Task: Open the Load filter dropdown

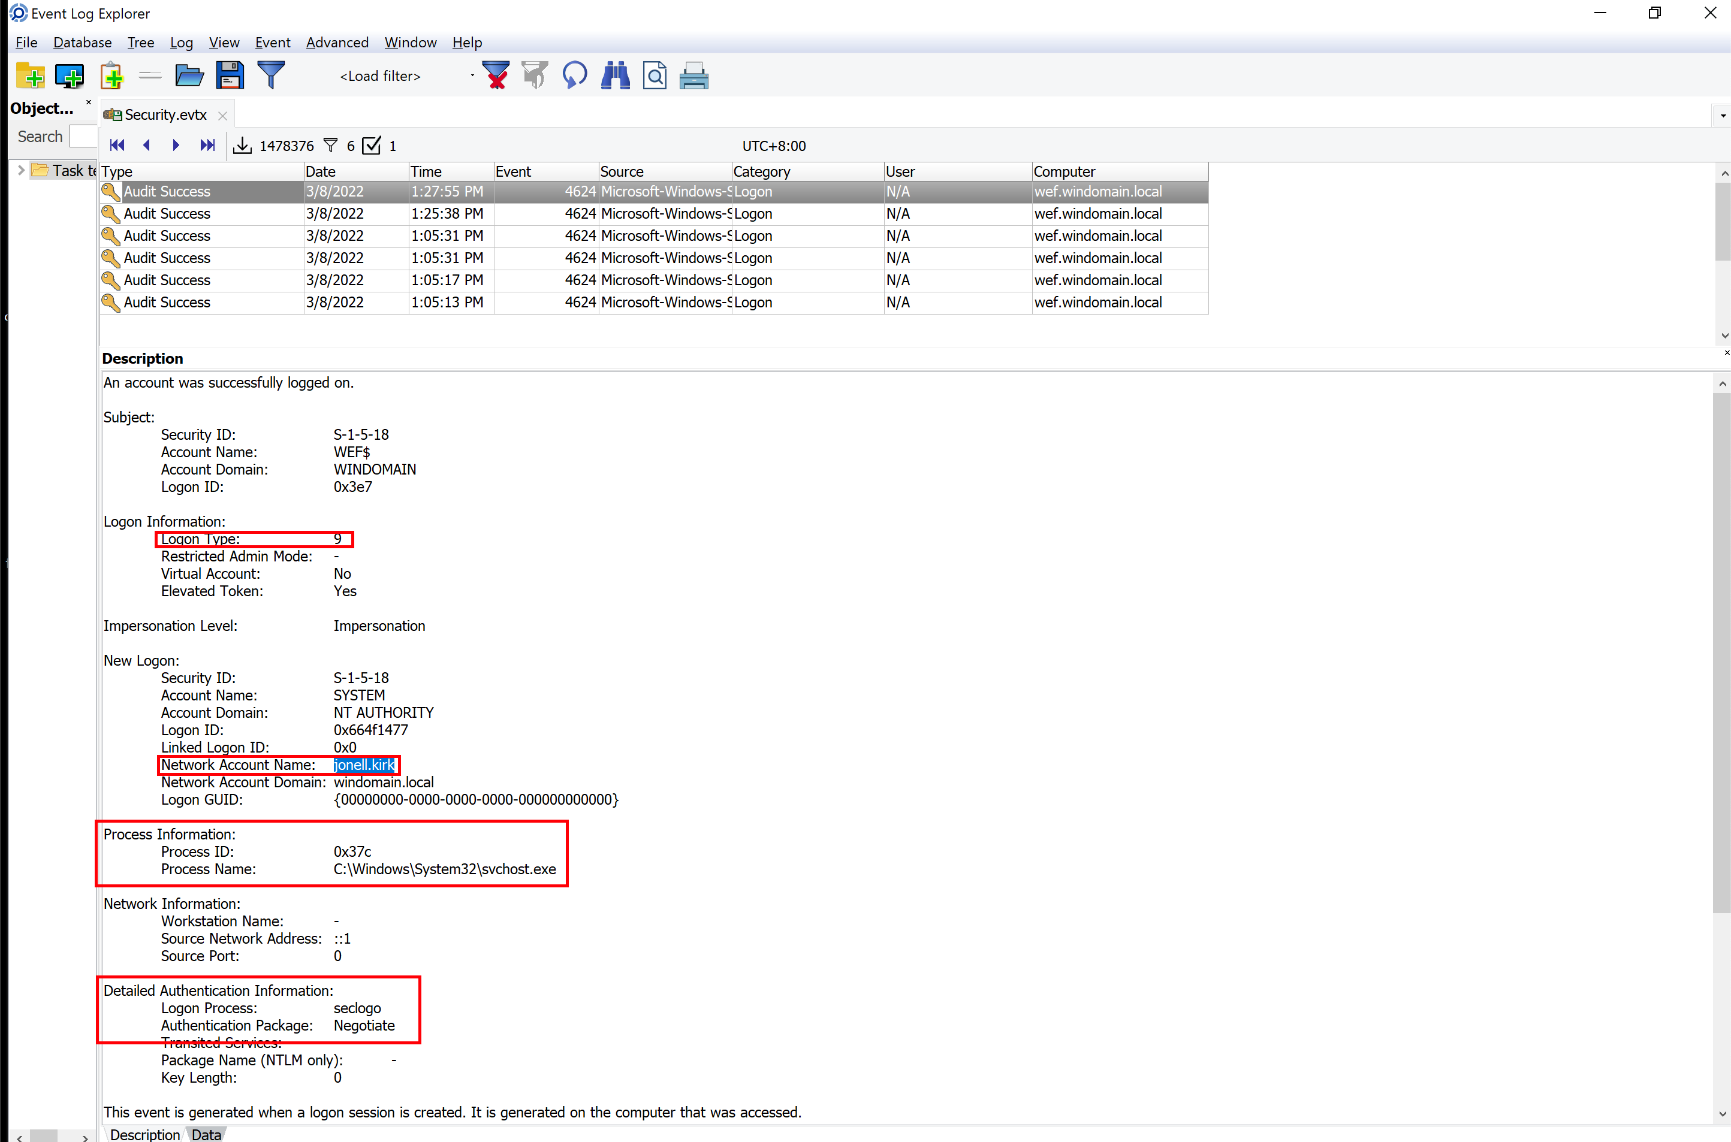Action: click(x=472, y=75)
